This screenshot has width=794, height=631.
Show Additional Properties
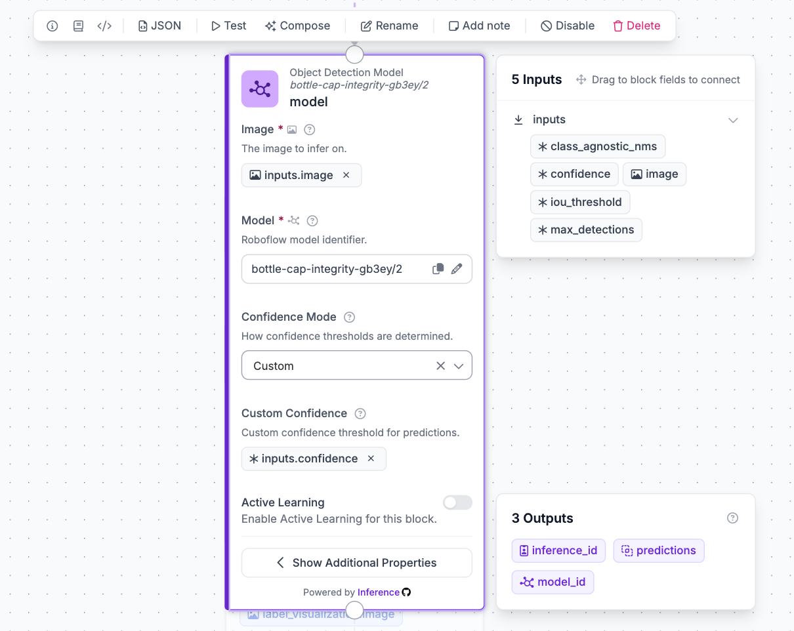point(357,563)
